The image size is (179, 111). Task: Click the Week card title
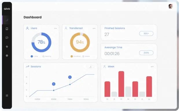[111, 66]
